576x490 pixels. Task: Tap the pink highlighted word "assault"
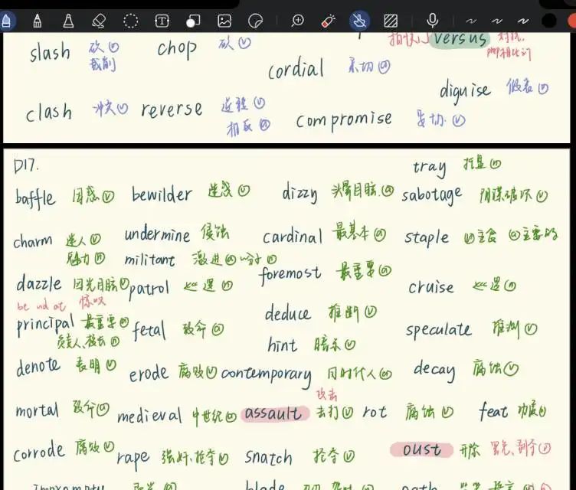(273, 414)
